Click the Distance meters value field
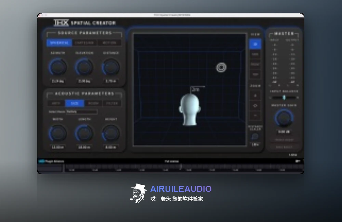The image size is (342, 222). (x=111, y=81)
